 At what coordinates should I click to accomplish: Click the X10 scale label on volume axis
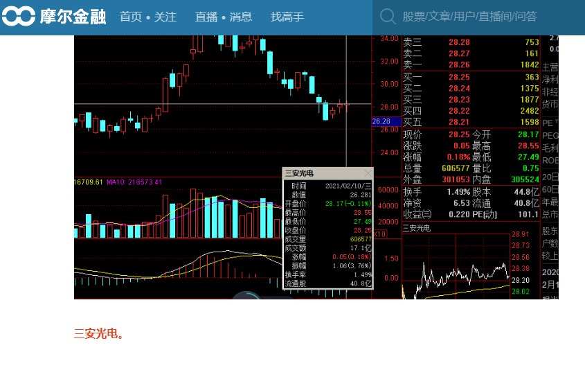tap(379, 234)
